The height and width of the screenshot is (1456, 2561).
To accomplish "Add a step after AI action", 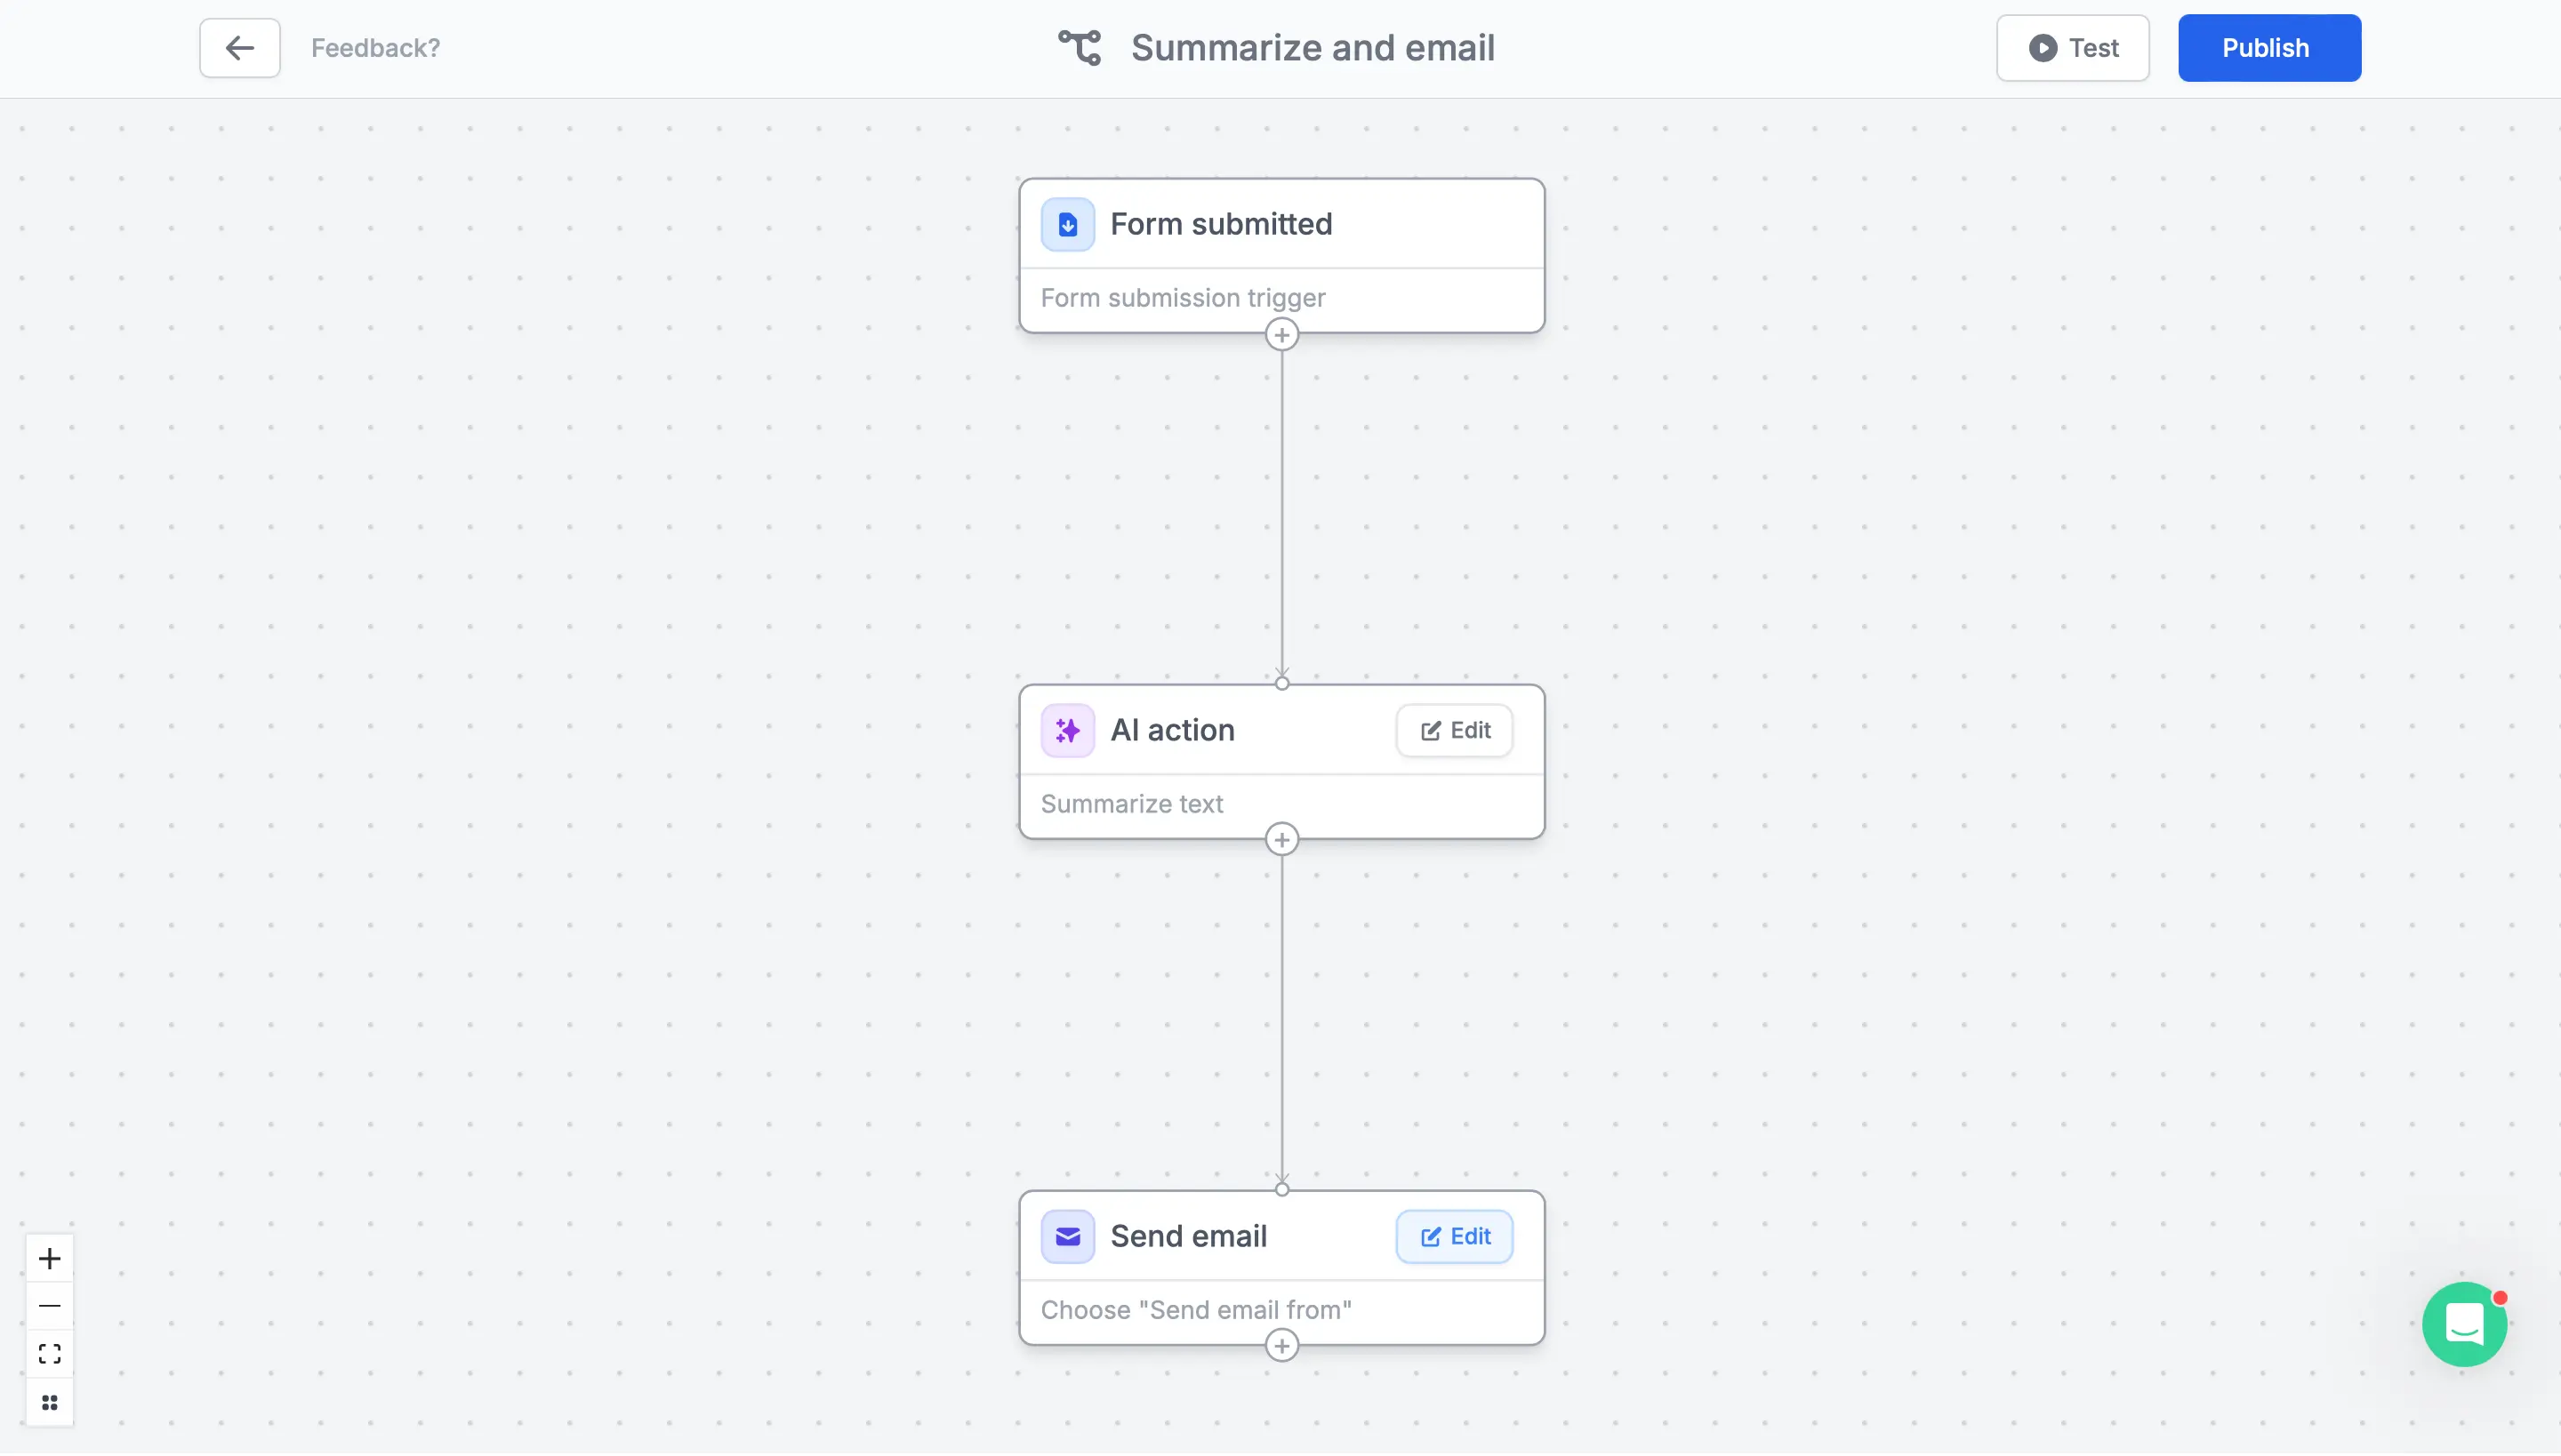I will (1282, 840).
